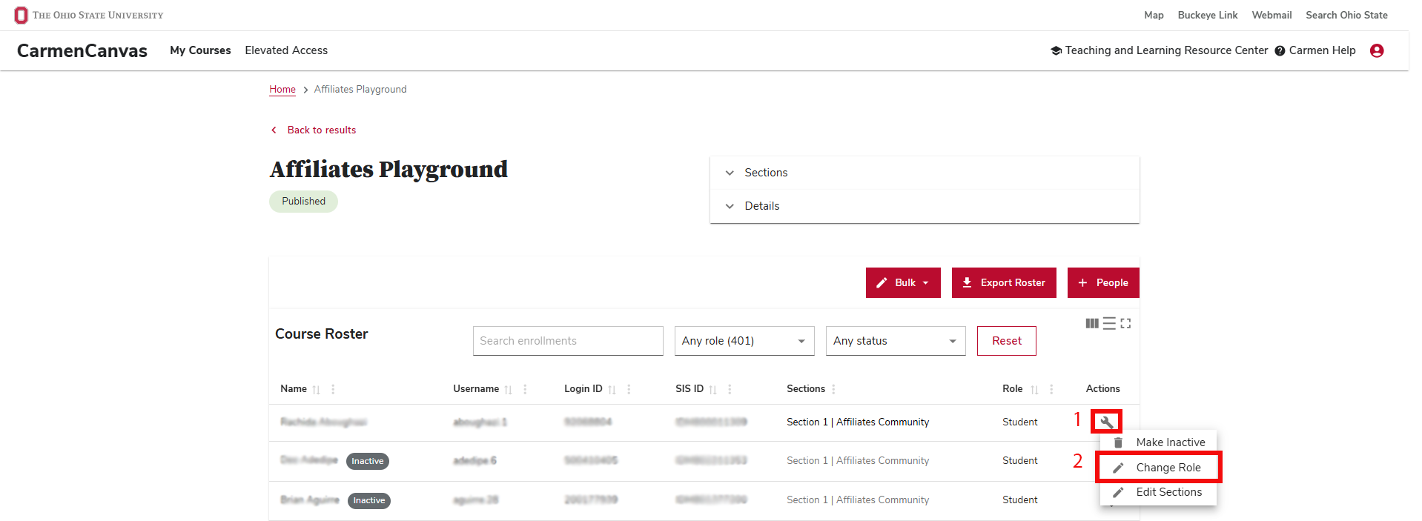
Task: Open Buckeye Link in top bar
Action: (x=1208, y=15)
